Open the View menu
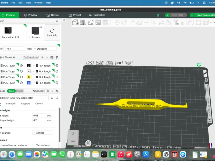 [x=28, y=3]
